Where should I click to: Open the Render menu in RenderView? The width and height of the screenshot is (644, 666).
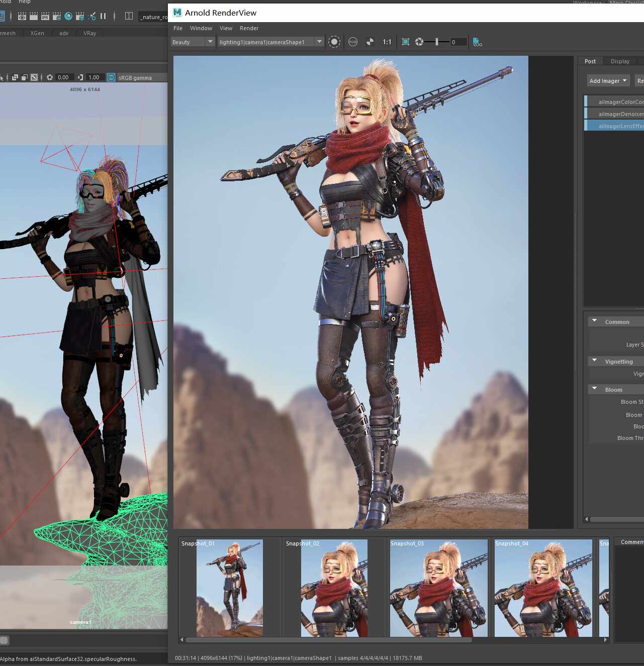tap(249, 28)
